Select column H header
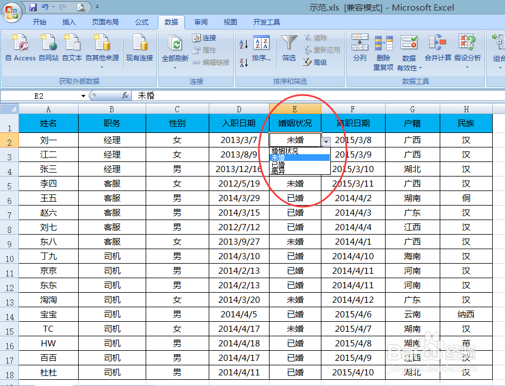This screenshot has height=386, width=505. [466, 109]
